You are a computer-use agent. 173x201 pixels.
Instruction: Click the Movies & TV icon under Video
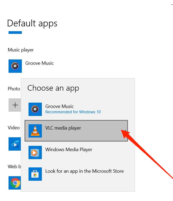15,144
